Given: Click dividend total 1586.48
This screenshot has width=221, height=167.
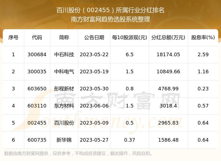Looking at the screenshot, I should pyautogui.click(x=168, y=140).
